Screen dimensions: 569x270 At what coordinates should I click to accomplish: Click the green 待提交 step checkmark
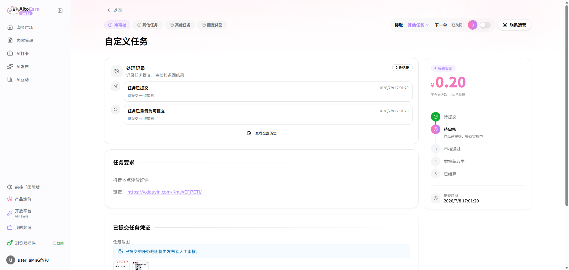point(436,117)
